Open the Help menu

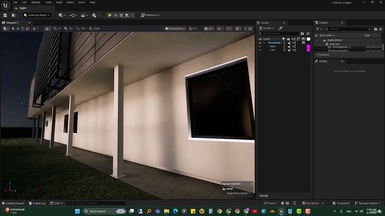(x=92, y=2)
